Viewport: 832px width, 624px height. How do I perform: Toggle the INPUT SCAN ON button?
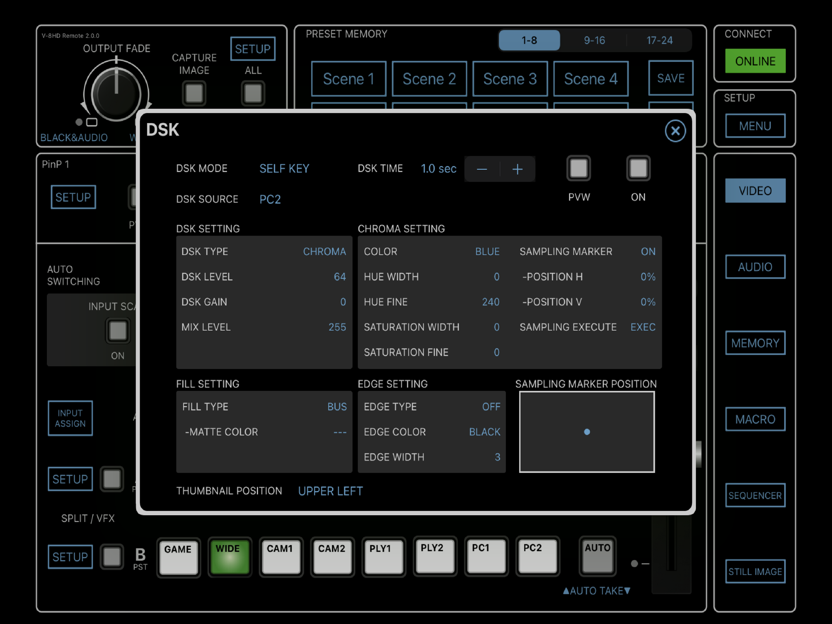pyautogui.click(x=118, y=331)
